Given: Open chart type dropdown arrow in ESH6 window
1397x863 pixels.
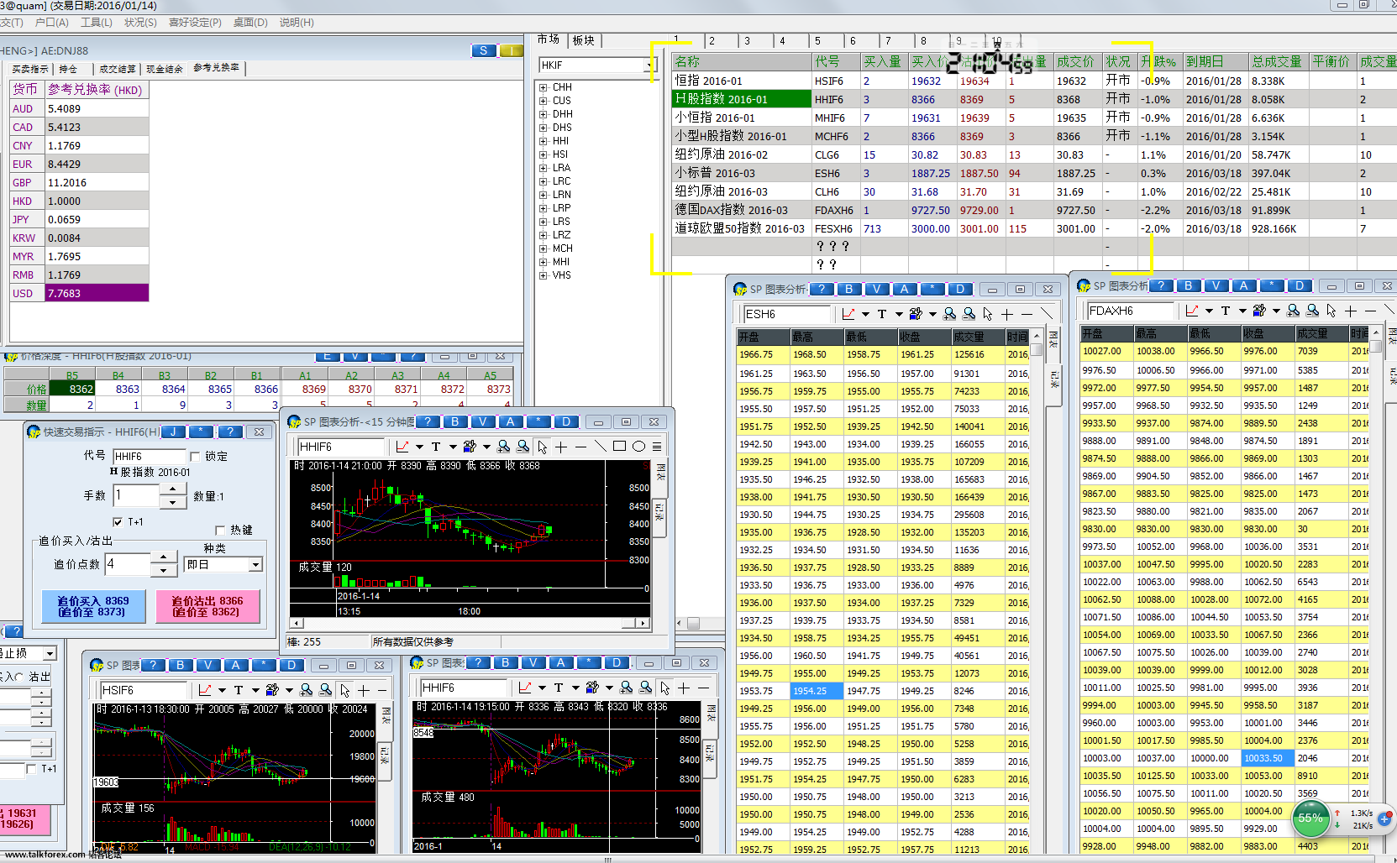Looking at the screenshot, I should point(865,315).
